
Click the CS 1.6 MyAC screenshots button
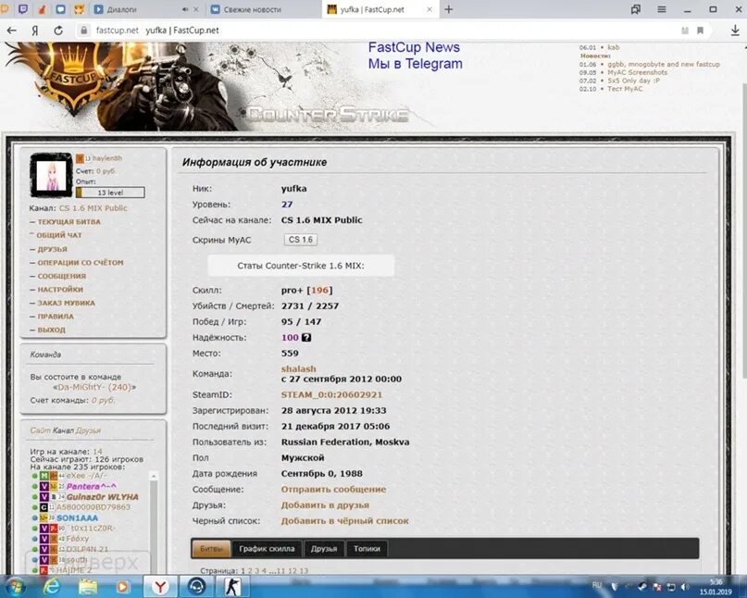click(301, 240)
